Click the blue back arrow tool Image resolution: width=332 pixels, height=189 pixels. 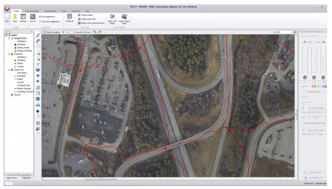[x=38, y=75]
